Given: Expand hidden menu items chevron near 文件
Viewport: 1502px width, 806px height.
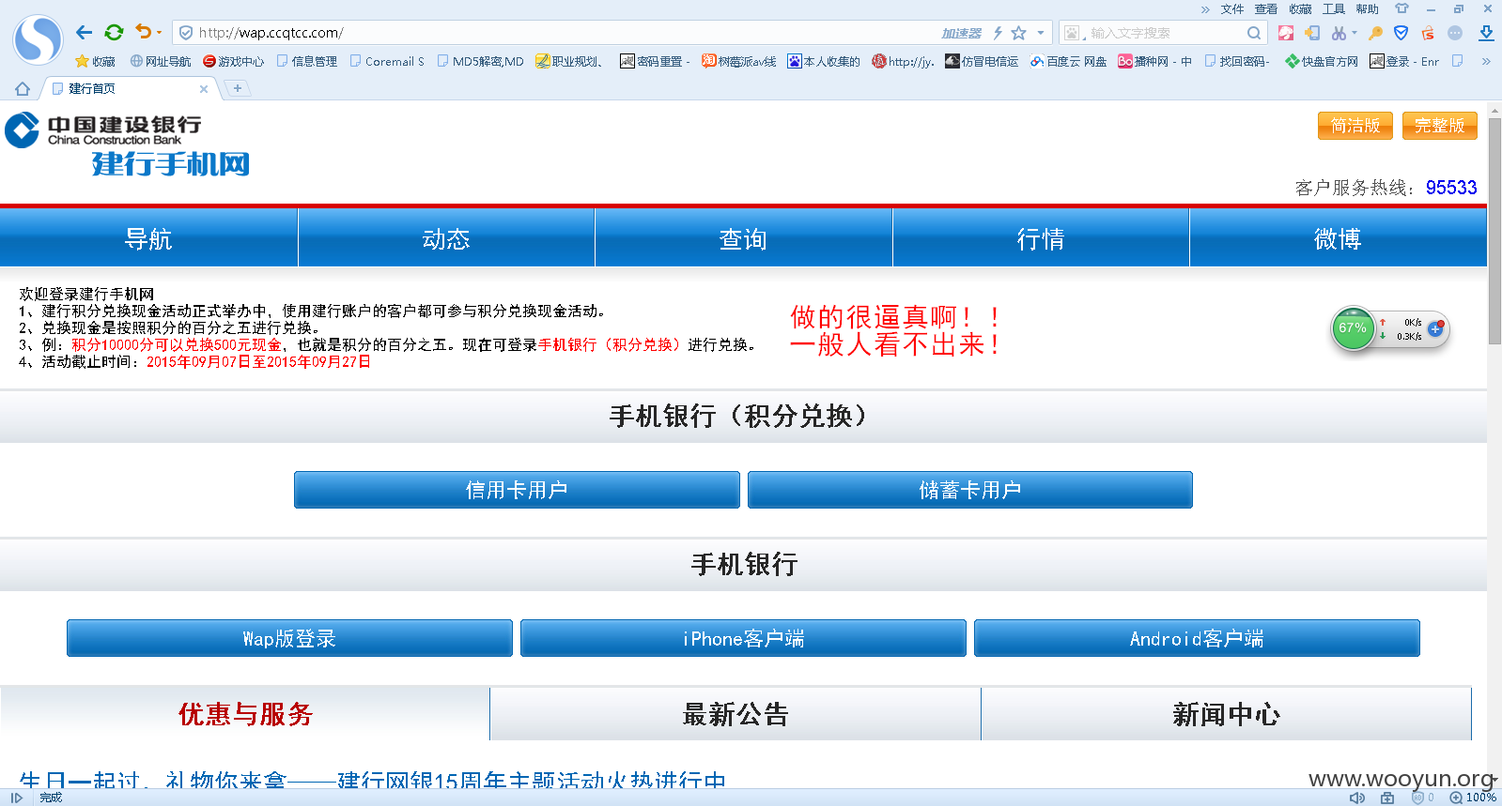Looking at the screenshot, I should coord(1205,9).
